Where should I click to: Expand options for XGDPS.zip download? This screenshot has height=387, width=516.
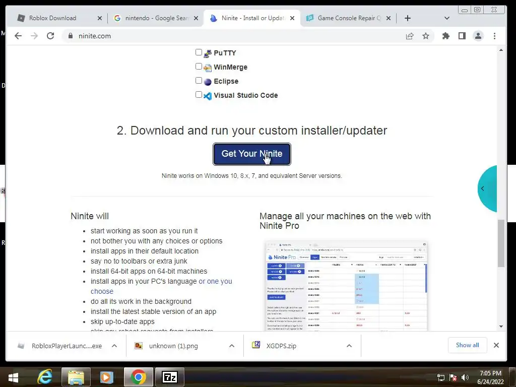pyautogui.click(x=349, y=346)
